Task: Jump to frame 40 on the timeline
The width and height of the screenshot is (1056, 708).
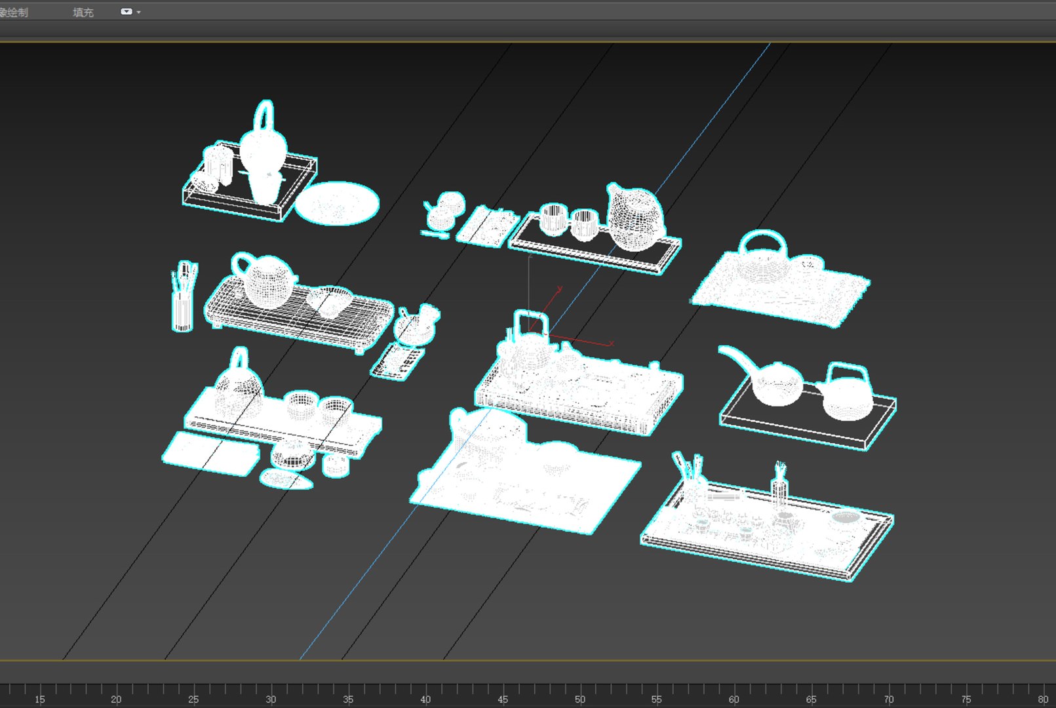Action: point(425,699)
